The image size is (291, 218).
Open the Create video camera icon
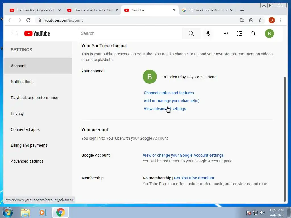225,33
